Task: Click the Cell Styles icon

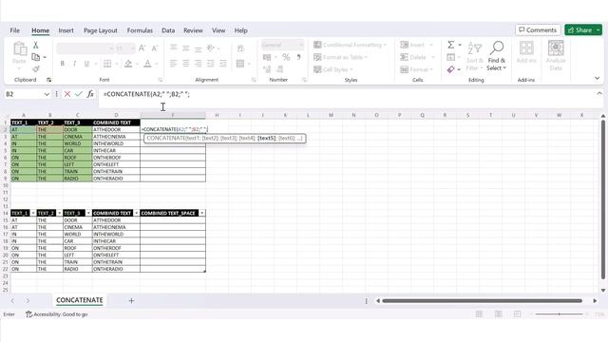Action: [x=317, y=69]
